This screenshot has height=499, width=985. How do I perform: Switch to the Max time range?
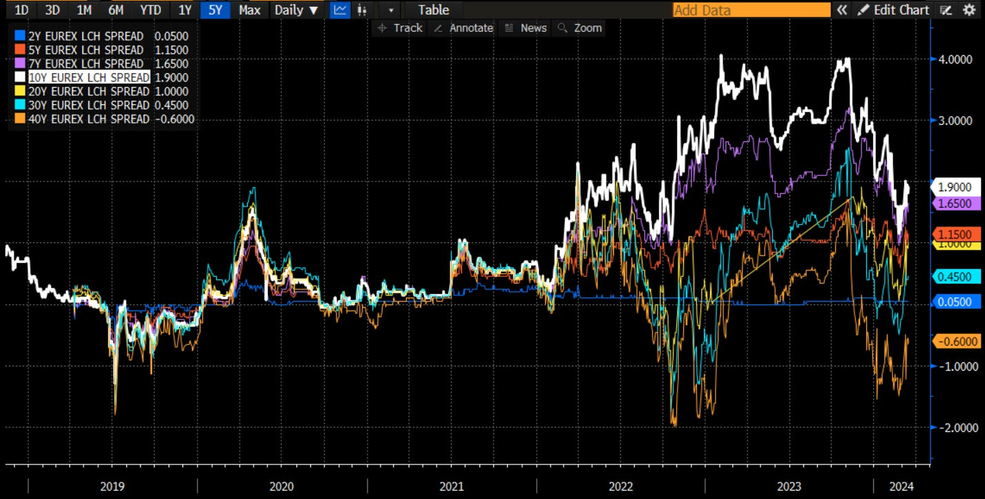pyautogui.click(x=249, y=10)
